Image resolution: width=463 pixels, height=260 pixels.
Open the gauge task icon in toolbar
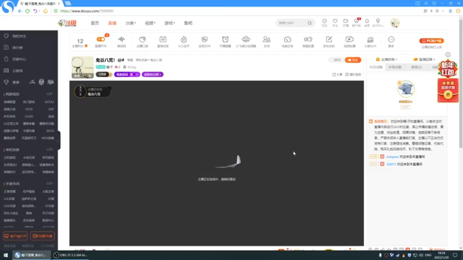(x=287, y=39)
